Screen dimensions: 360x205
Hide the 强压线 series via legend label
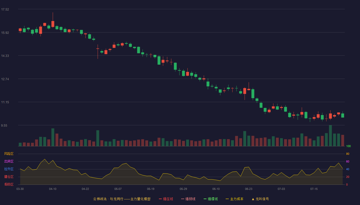168,199
